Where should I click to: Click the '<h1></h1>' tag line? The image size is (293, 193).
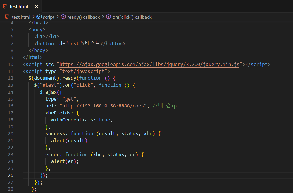pos(47,36)
